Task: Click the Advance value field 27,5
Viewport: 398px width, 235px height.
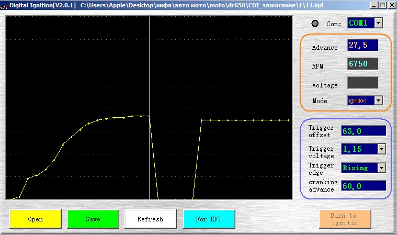Action: (363, 45)
